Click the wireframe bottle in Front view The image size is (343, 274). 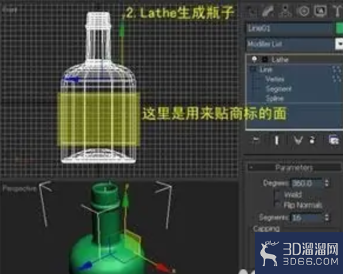click(98, 88)
